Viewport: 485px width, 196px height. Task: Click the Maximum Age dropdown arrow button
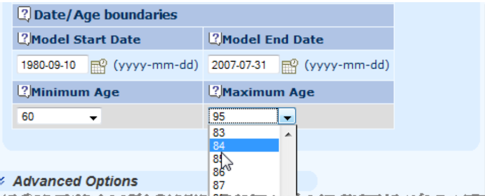tap(287, 117)
